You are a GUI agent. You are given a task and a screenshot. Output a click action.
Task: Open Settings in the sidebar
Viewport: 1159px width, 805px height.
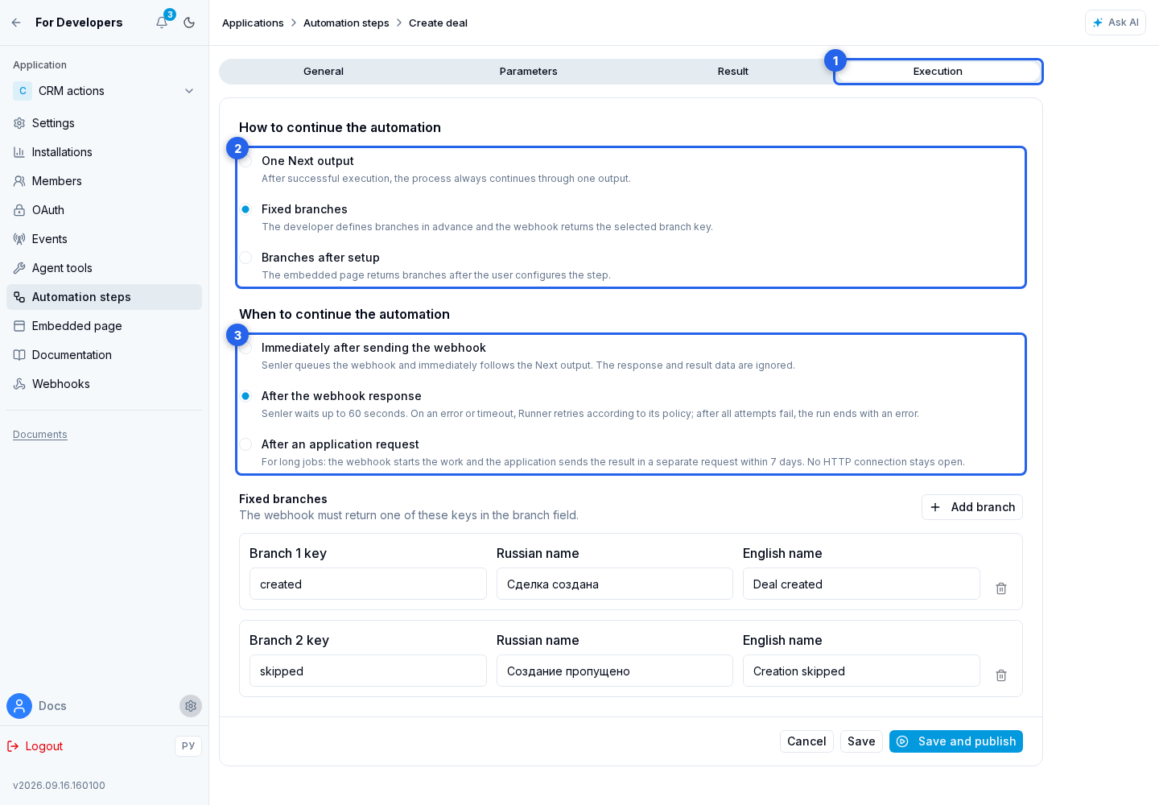click(104, 123)
